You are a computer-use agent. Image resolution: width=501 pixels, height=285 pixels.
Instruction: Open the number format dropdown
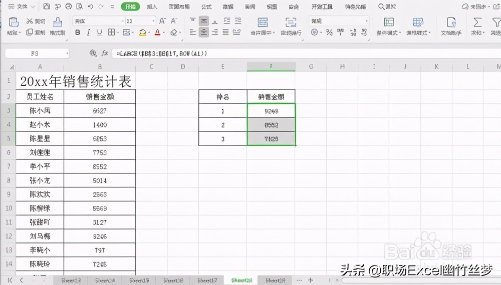coord(367,21)
